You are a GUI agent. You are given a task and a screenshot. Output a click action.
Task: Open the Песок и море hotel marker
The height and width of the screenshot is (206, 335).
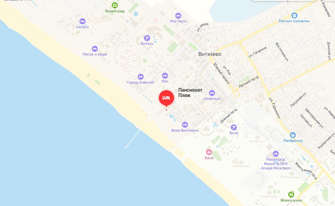(x=94, y=49)
